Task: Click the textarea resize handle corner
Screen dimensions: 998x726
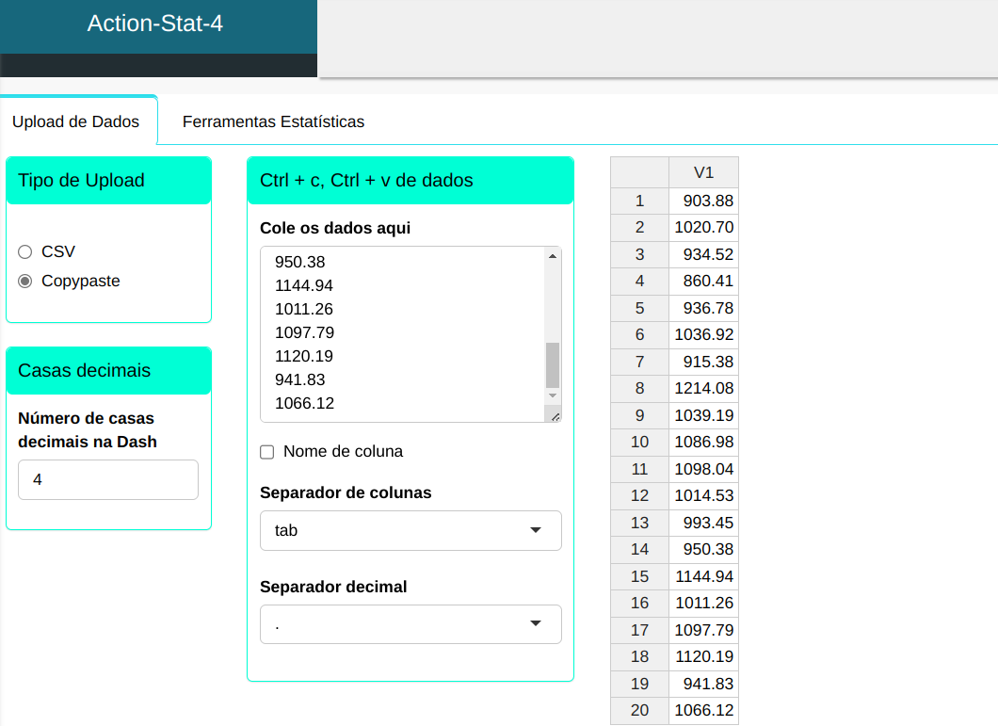Action: [x=555, y=415]
